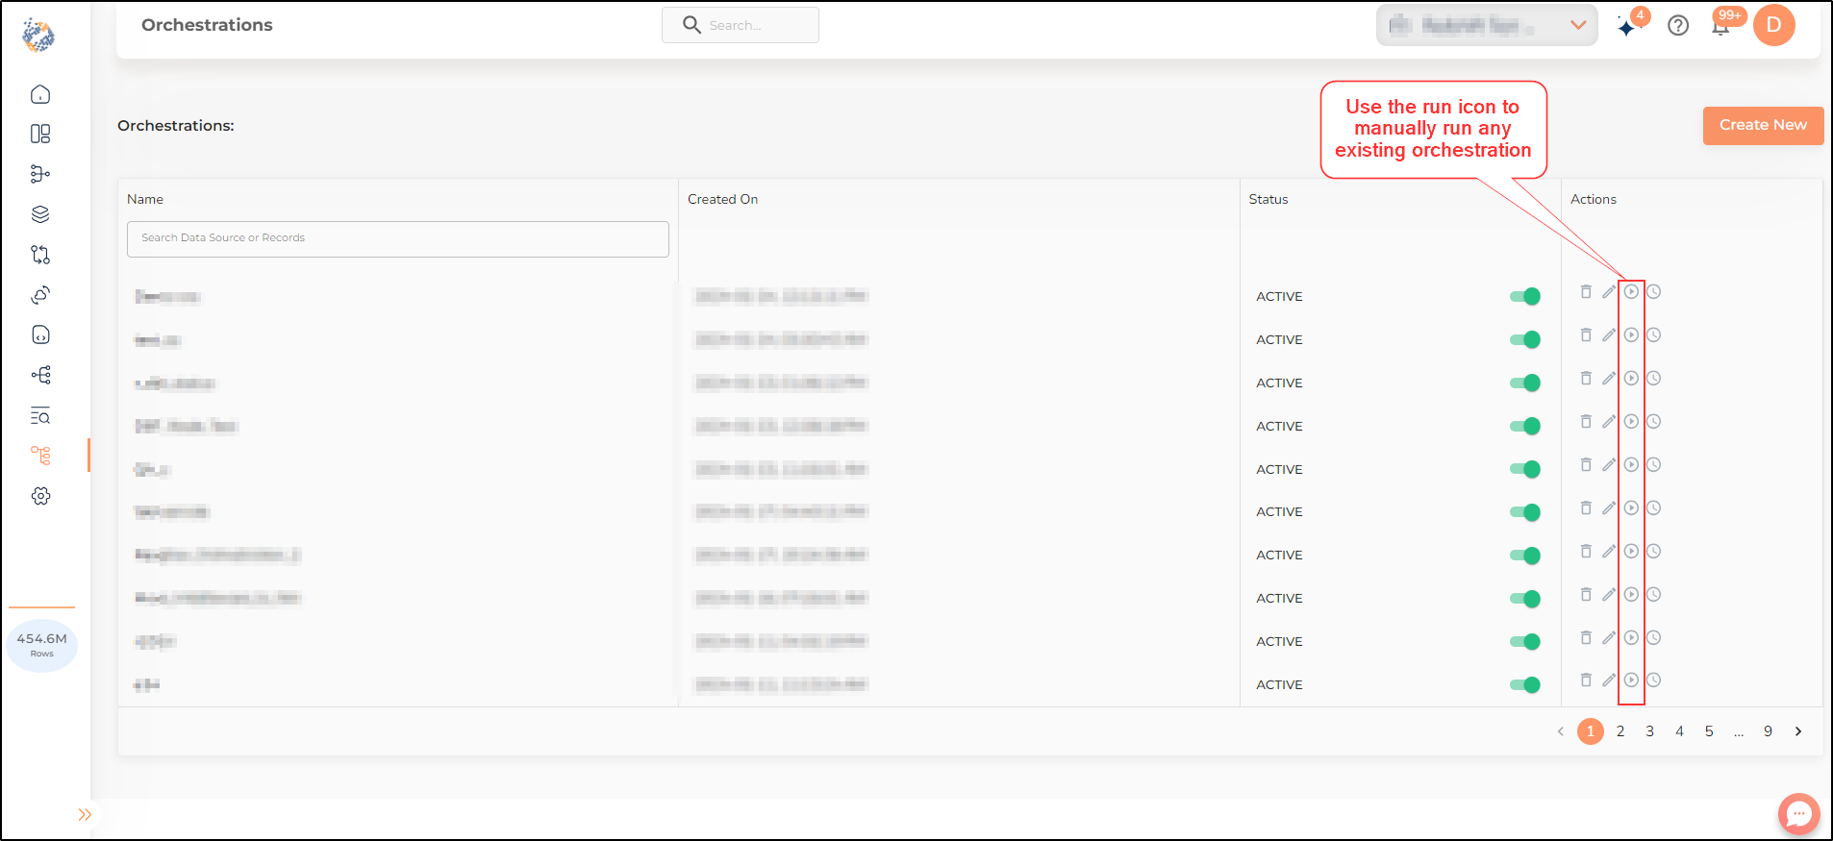This screenshot has height=841, width=1833.
Task: Open the workspace selector dropdown in header
Action: pyautogui.click(x=1487, y=25)
